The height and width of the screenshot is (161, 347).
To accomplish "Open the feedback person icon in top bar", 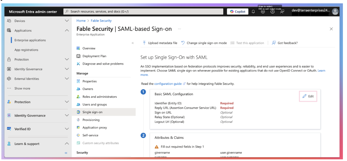I will point(282,12).
